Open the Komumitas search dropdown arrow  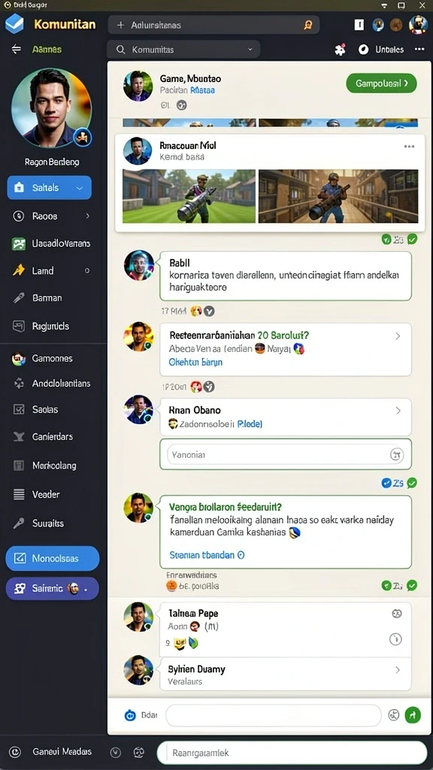click(x=250, y=49)
